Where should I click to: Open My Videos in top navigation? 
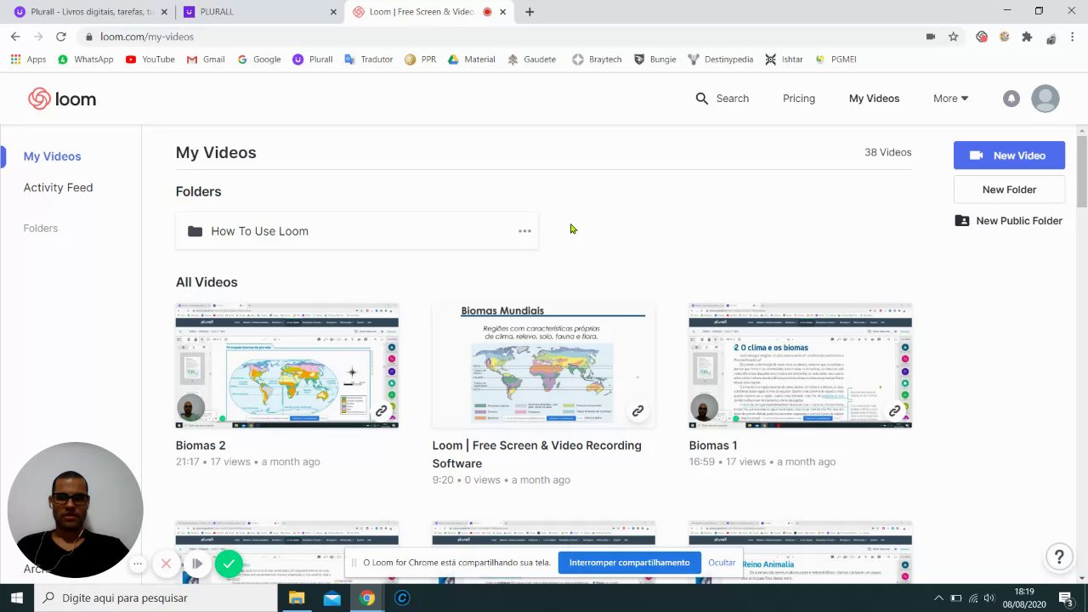click(874, 99)
